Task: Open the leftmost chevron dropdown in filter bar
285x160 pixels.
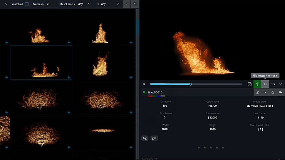Action: [x=6, y=4]
